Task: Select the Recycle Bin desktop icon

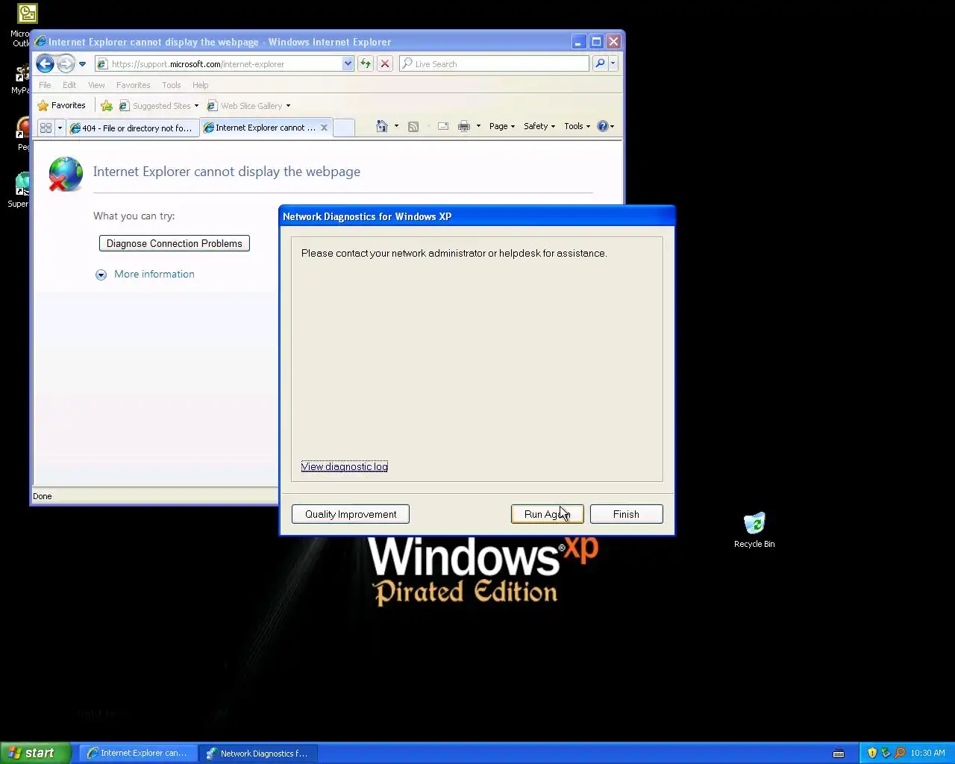Action: 754,530
